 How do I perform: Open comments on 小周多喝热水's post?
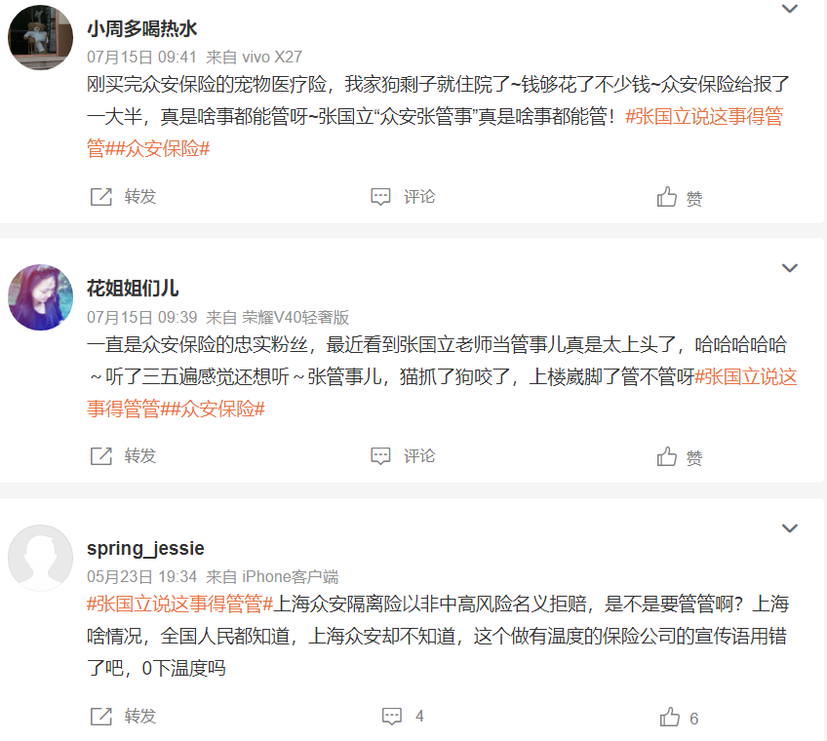381,197
